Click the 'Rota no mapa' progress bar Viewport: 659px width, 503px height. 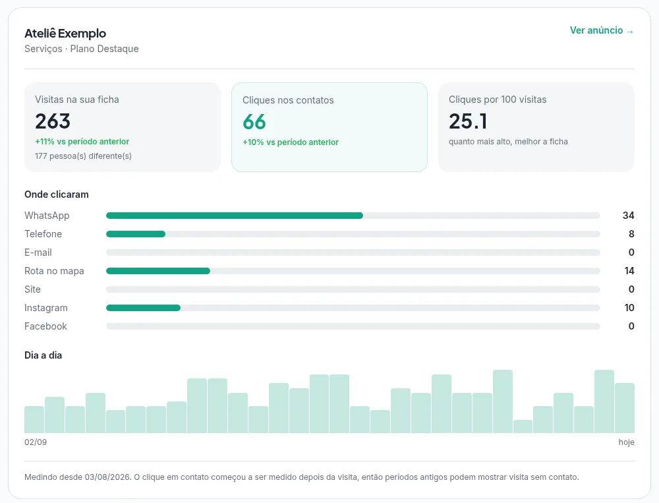(x=353, y=271)
